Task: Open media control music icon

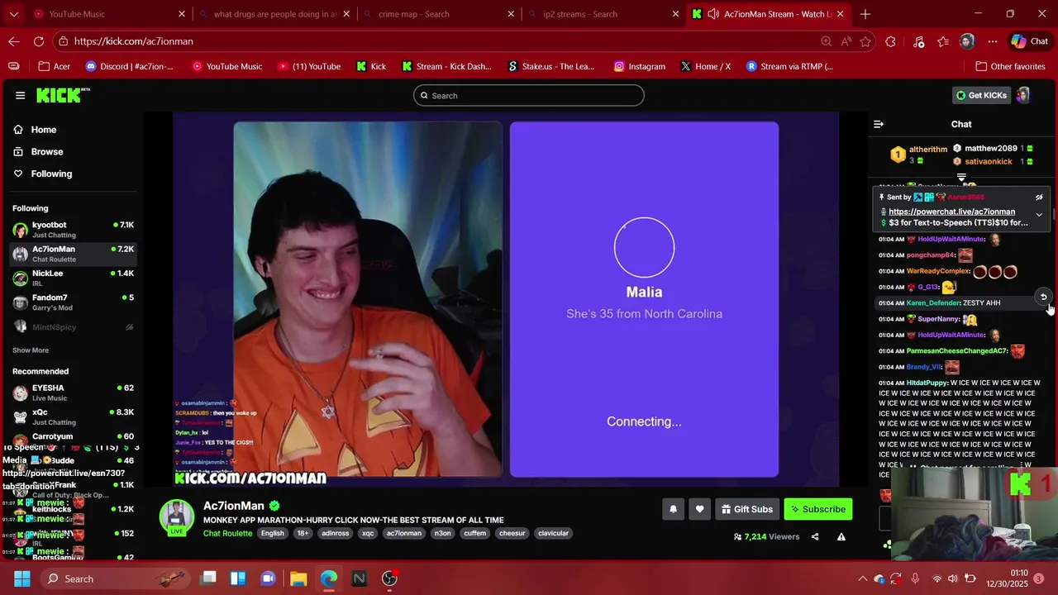Action: pyautogui.click(x=918, y=41)
